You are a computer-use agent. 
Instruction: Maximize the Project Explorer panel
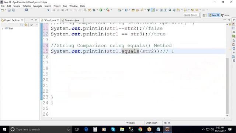(x=36, y=20)
